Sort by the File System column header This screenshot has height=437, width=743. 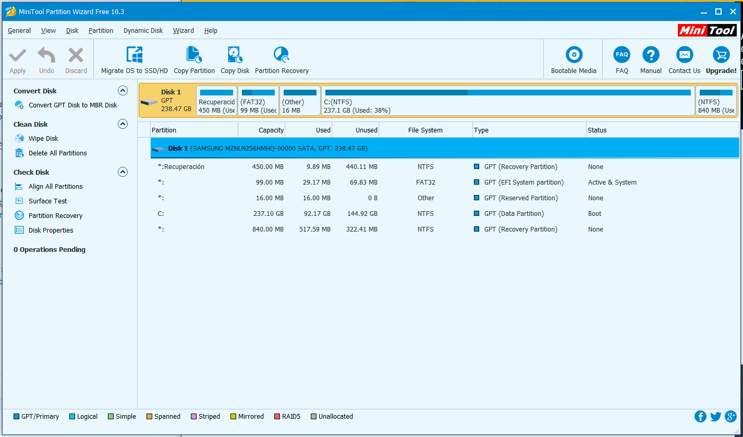[426, 130]
